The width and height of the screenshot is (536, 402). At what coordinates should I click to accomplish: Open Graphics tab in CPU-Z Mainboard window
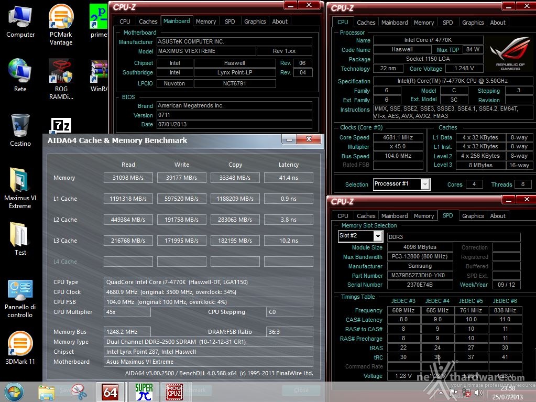[x=255, y=21]
